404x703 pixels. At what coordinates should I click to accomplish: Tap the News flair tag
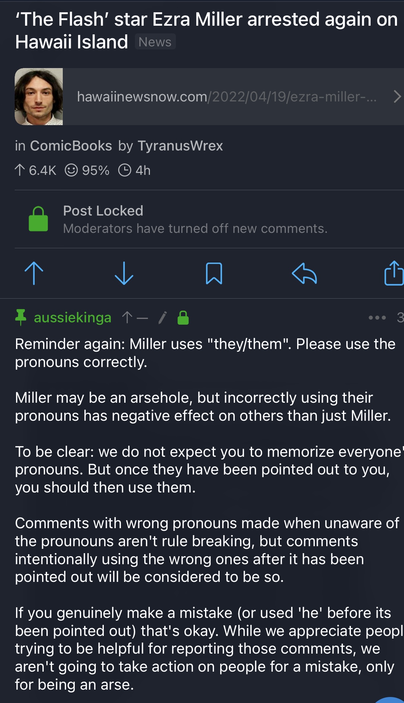click(x=155, y=42)
